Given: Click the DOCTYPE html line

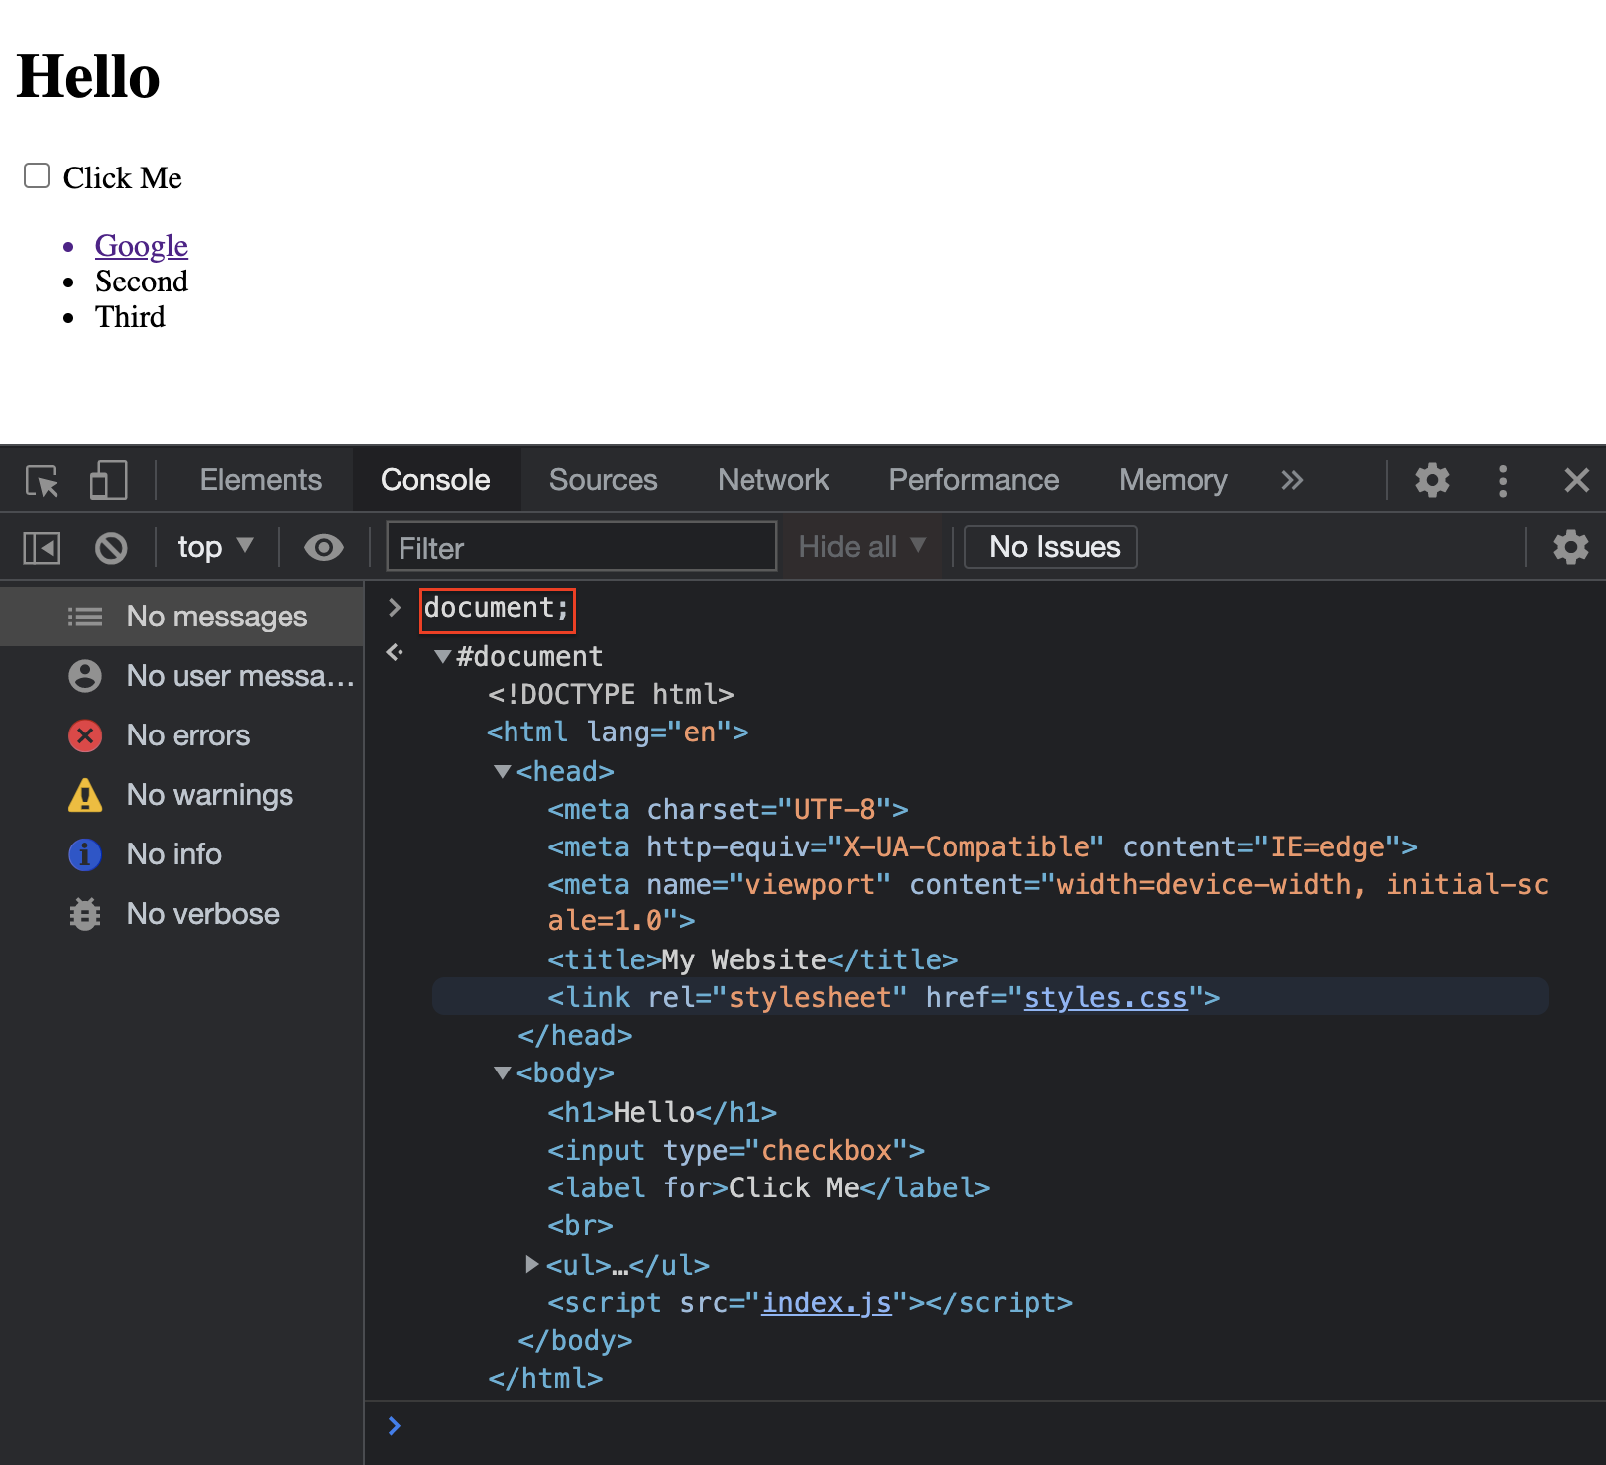Looking at the screenshot, I should coord(611,694).
